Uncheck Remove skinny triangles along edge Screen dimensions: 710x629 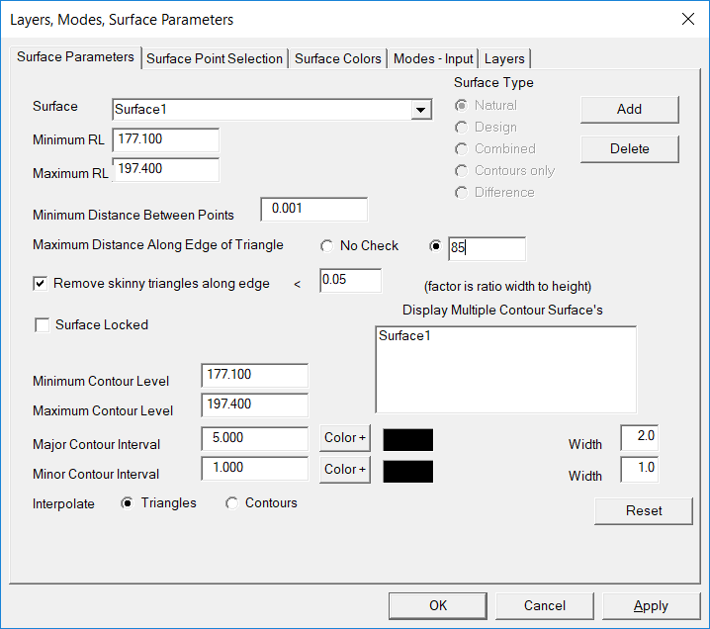pyautogui.click(x=42, y=284)
